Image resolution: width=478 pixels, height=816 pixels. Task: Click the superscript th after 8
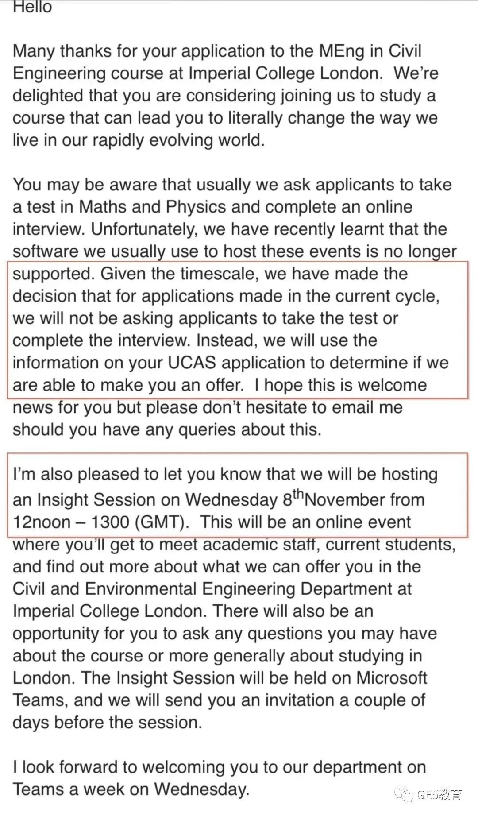(x=298, y=493)
